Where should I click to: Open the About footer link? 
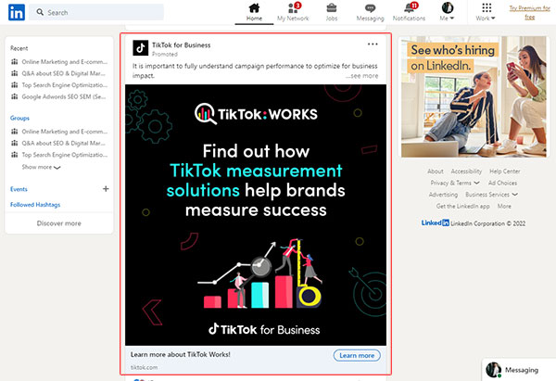coord(436,171)
